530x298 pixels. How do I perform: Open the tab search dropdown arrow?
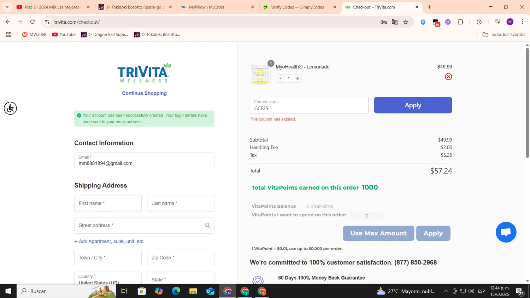[7, 7]
